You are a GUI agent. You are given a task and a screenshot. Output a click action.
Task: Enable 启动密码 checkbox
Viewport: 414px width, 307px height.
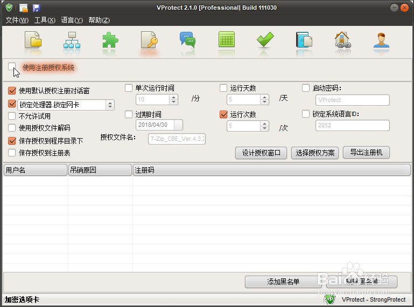[x=306, y=88]
